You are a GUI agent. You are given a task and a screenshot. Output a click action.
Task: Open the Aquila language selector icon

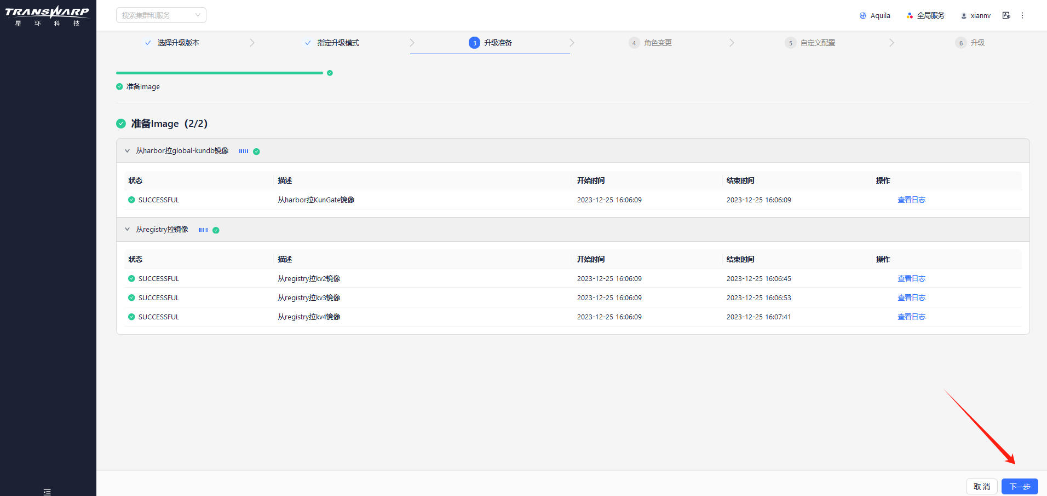[862, 15]
